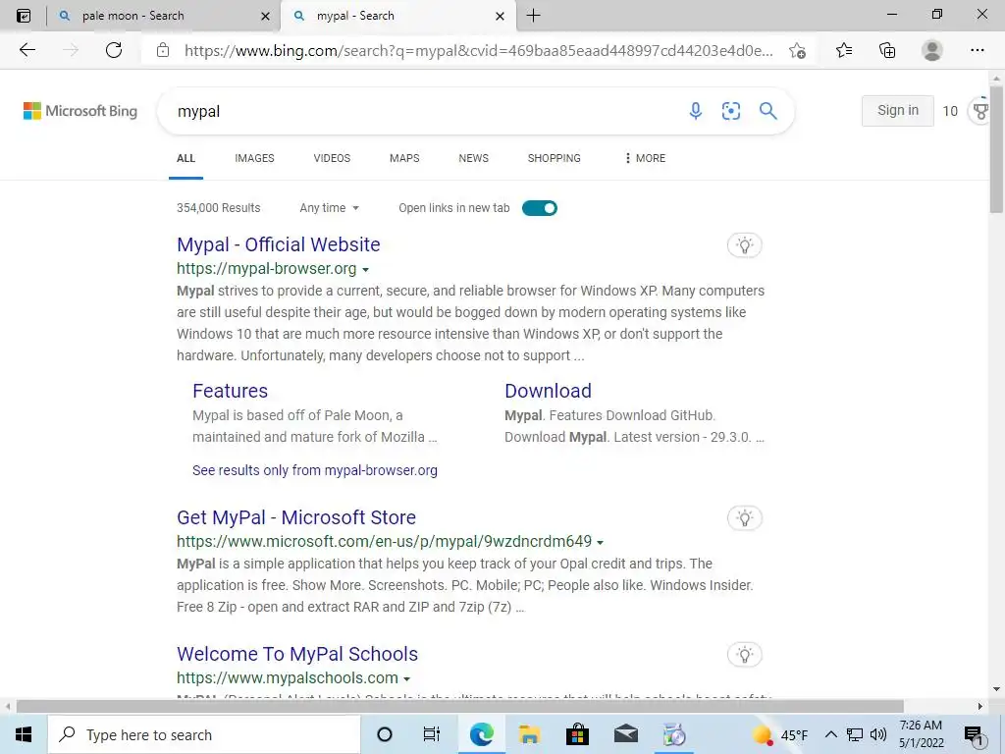Expand the MORE search categories menu

pos(645,158)
